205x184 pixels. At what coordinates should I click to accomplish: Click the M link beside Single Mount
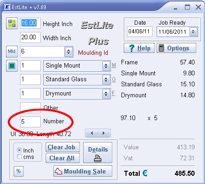[114, 65]
